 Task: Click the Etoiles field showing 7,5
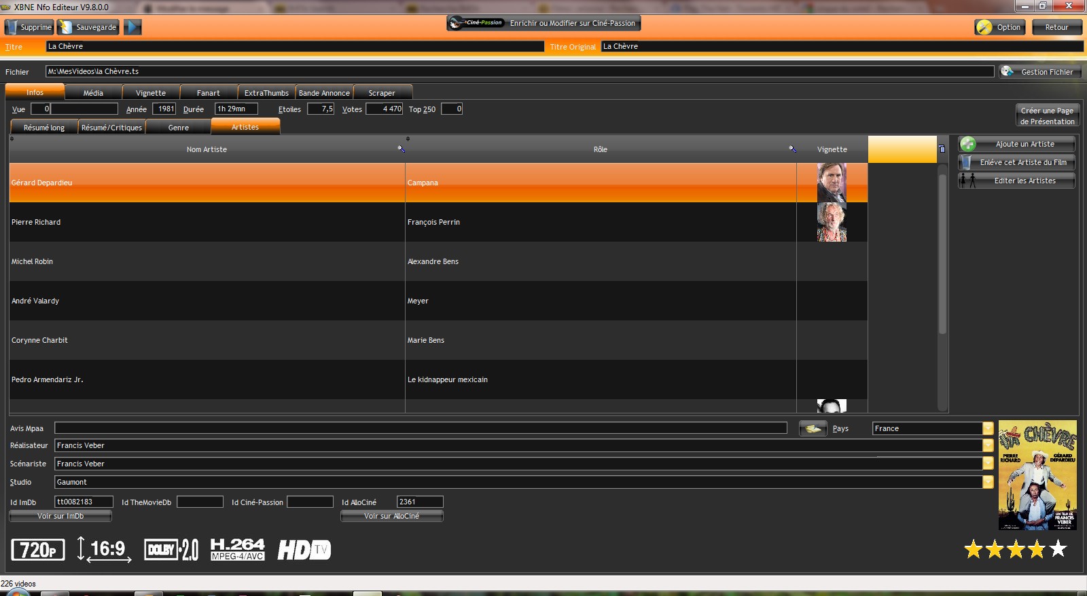pyautogui.click(x=321, y=109)
